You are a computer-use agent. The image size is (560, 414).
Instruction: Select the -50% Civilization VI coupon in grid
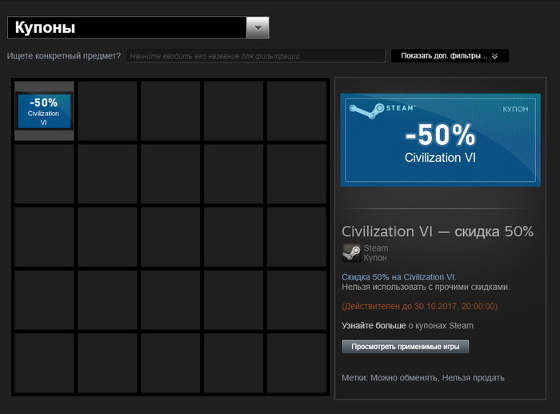coord(44,111)
